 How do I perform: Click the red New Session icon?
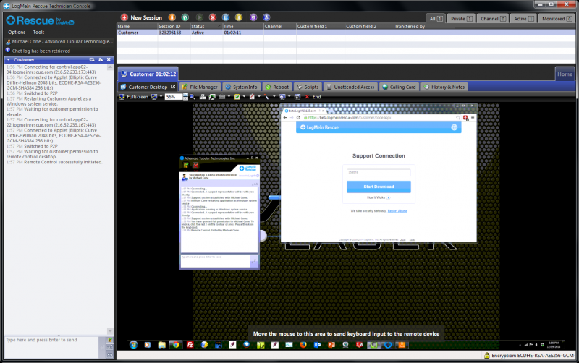[x=124, y=17]
